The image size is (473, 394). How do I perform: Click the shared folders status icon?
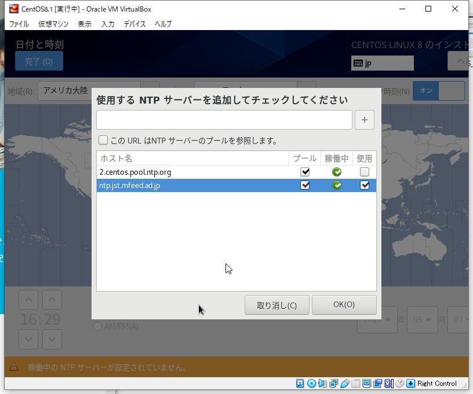[x=356, y=383]
